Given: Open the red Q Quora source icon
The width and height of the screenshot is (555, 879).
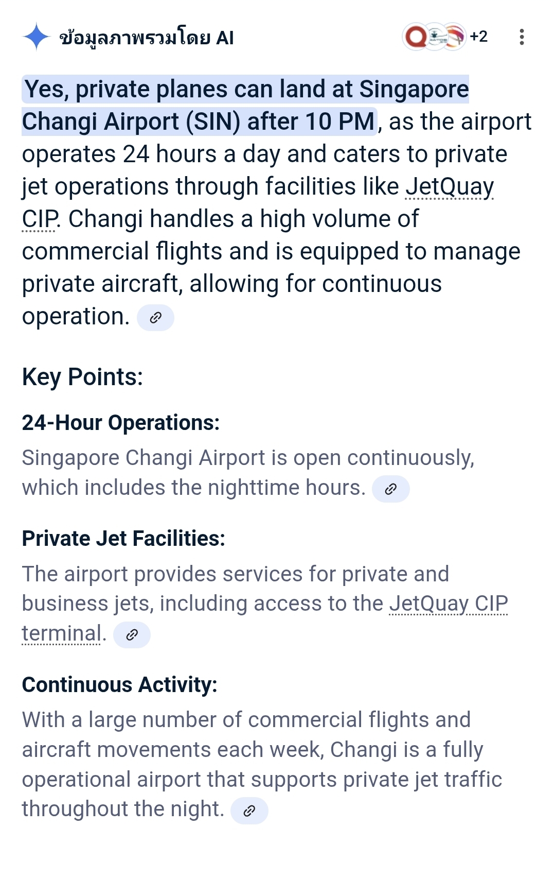Looking at the screenshot, I should coord(416,37).
